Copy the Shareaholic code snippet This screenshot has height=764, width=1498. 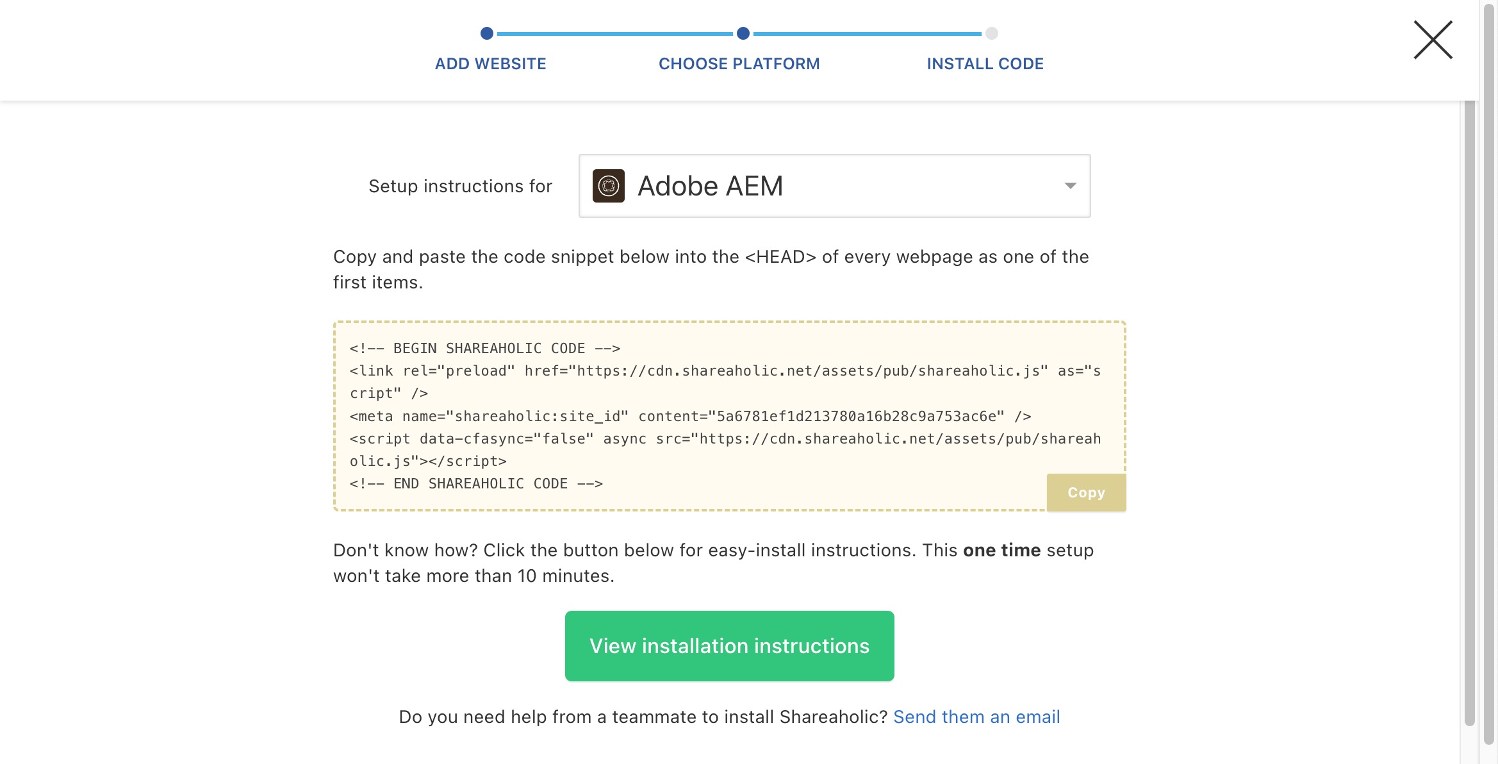(1086, 492)
